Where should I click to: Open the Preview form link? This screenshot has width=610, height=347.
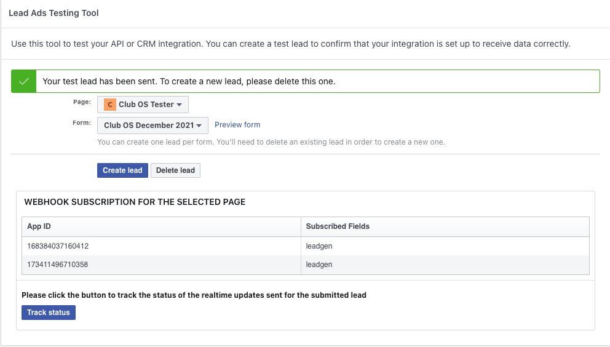(x=237, y=125)
